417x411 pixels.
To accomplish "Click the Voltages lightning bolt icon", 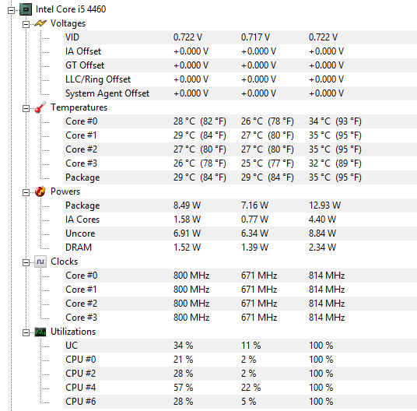I will click(40, 23).
